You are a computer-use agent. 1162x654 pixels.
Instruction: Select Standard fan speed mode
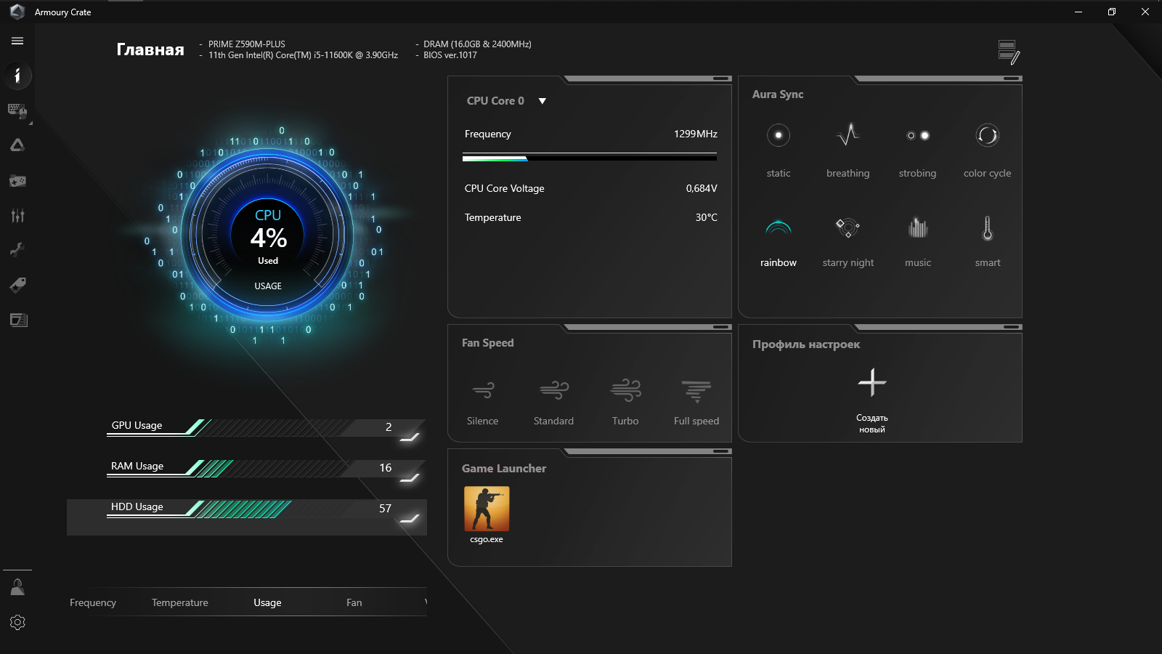coord(553,402)
